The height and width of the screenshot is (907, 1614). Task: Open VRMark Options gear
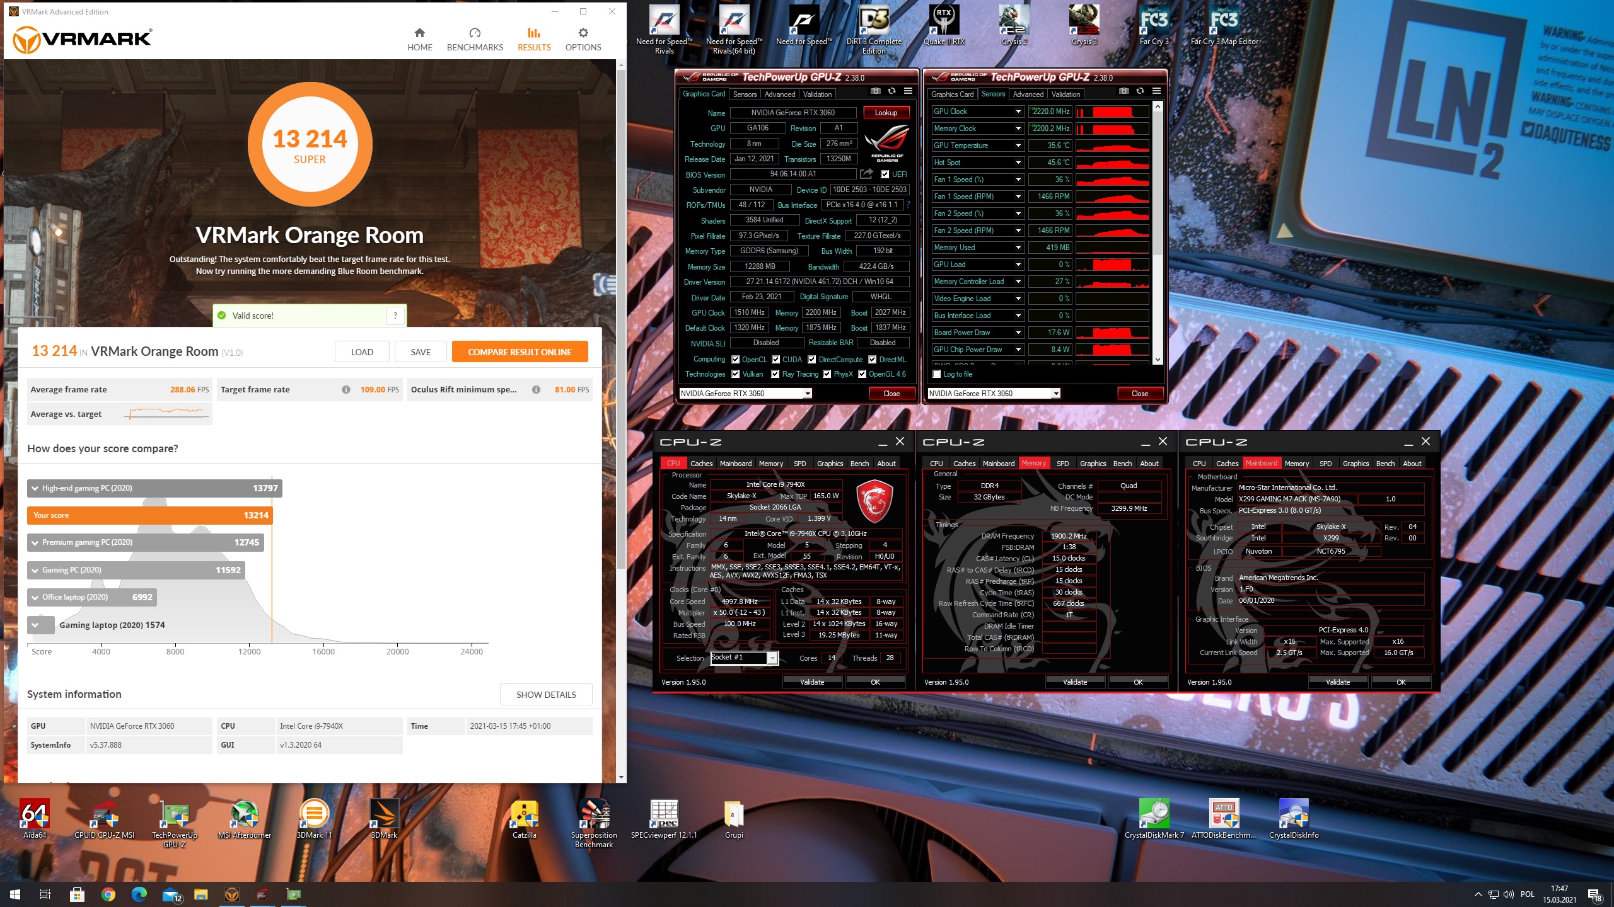583,39
